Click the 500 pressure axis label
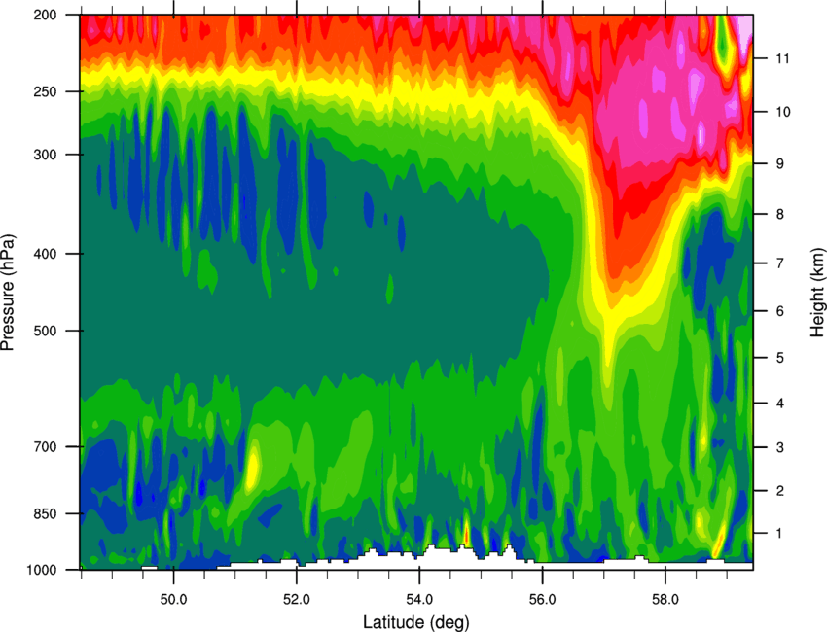Screen dimensions: 827x632 [x=45, y=331]
